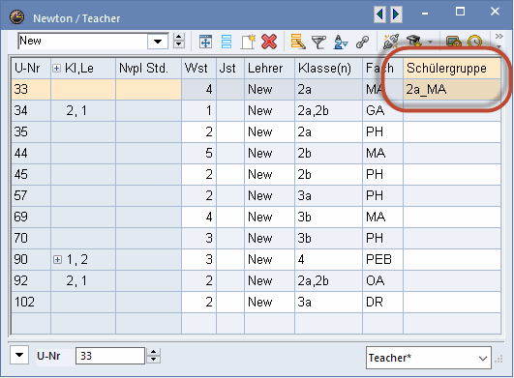Expand the Kl,Le column header plus box
The width and height of the screenshot is (514, 378).
tap(57, 68)
